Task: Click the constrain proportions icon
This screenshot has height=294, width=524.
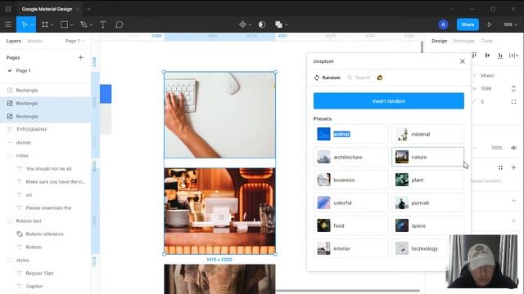Action: tap(513, 89)
